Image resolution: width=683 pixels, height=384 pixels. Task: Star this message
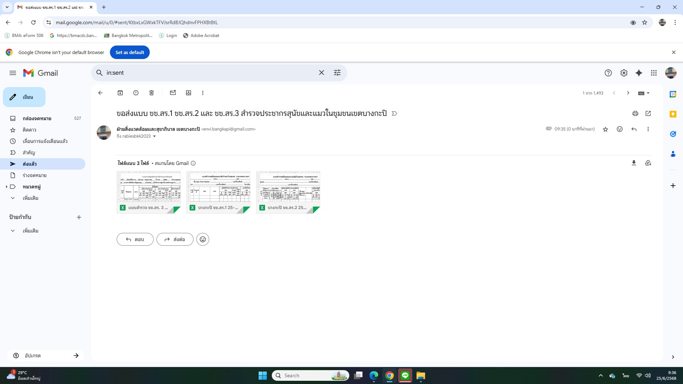(x=605, y=129)
